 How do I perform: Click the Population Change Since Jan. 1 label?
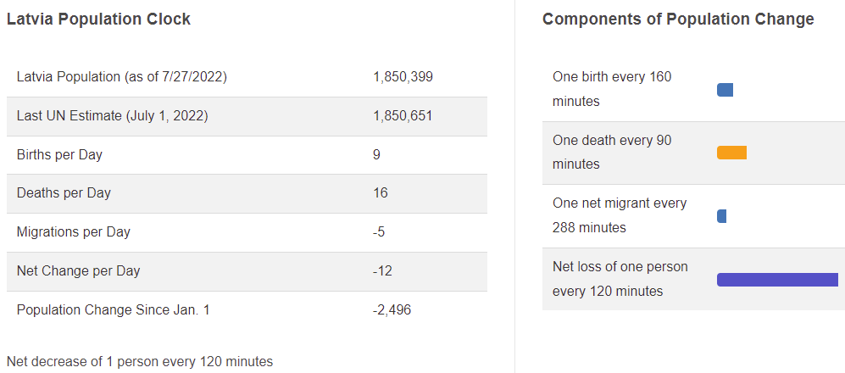click(114, 310)
